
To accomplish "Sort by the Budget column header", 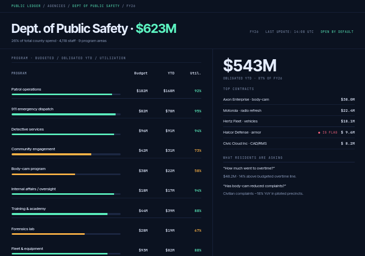I will (x=140, y=73).
